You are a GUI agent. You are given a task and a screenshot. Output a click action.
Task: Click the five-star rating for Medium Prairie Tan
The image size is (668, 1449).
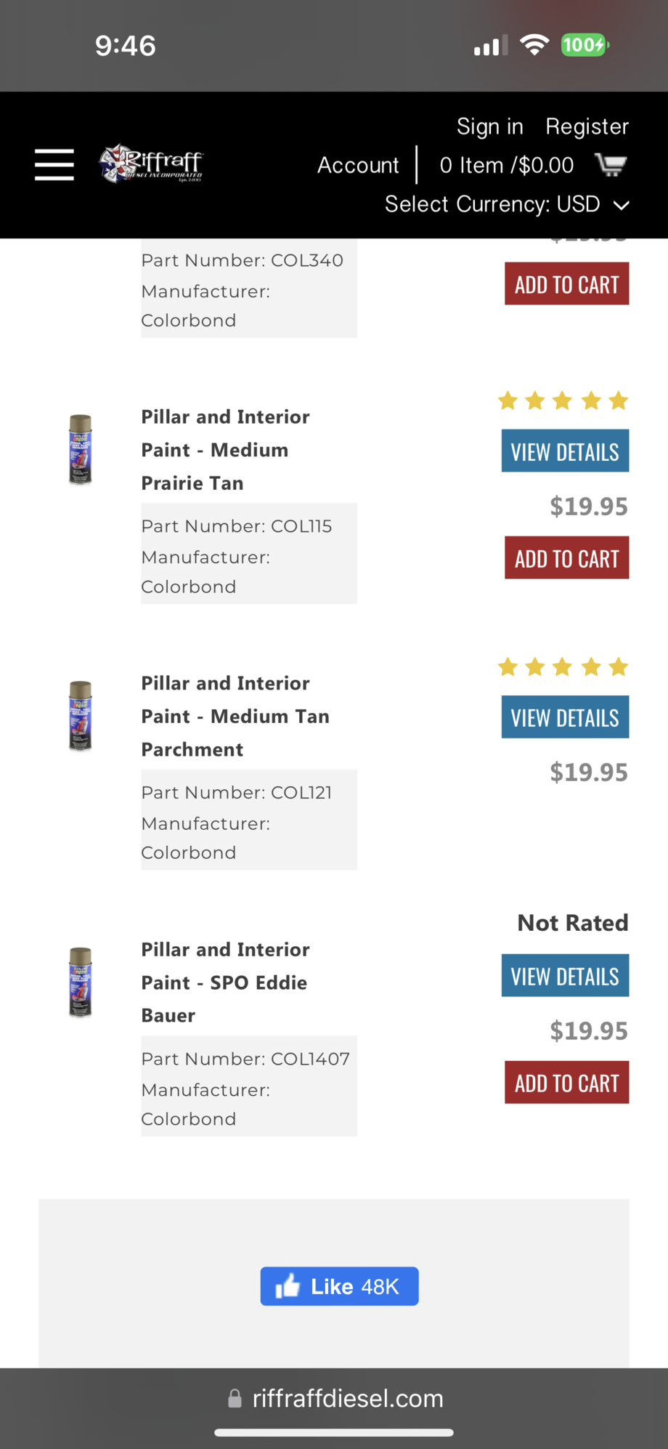click(x=563, y=400)
